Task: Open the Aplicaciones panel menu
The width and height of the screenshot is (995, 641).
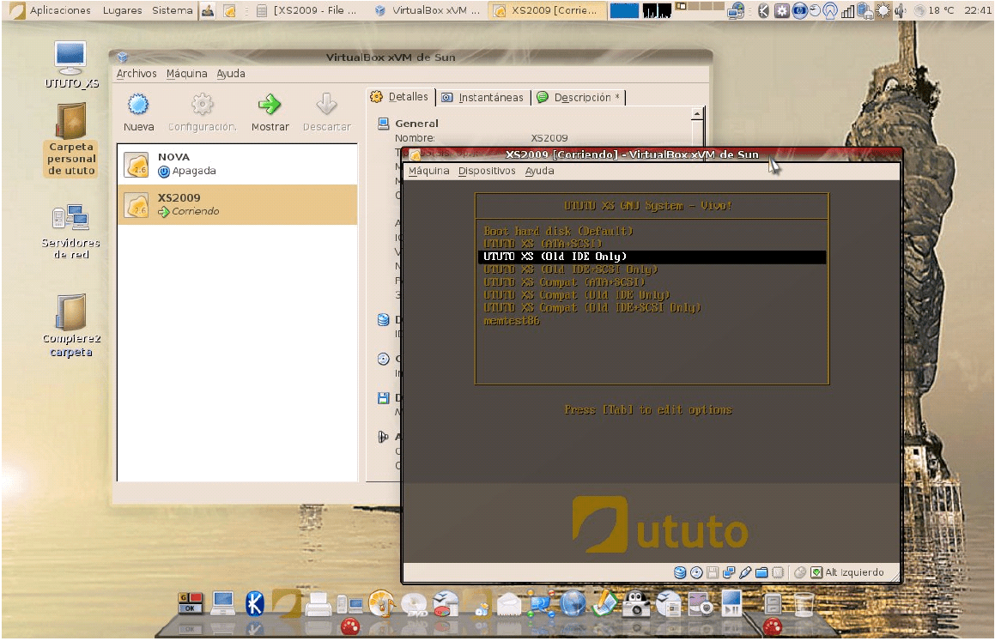Action: tap(59, 10)
